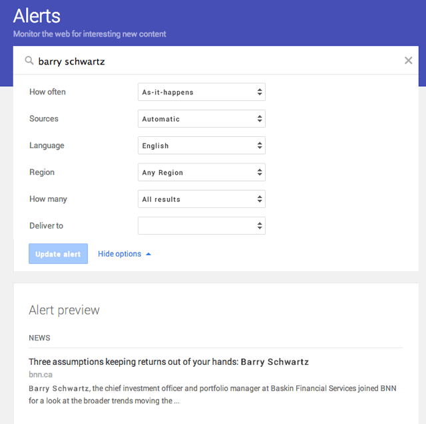This screenshot has height=424, width=426.
Task: Select the NEWS section label
Action: 39,338
